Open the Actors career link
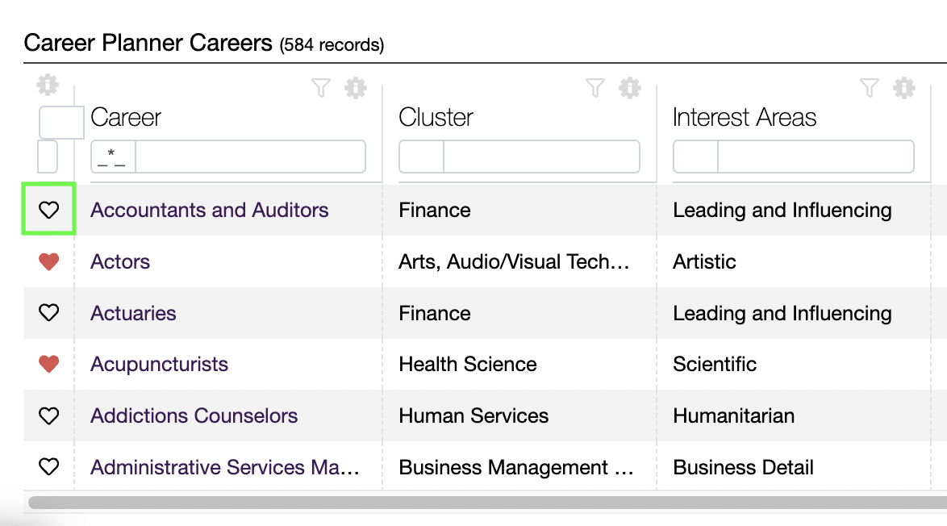The width and height of the screenshot is (947, 526). click(x=120, y=261)
